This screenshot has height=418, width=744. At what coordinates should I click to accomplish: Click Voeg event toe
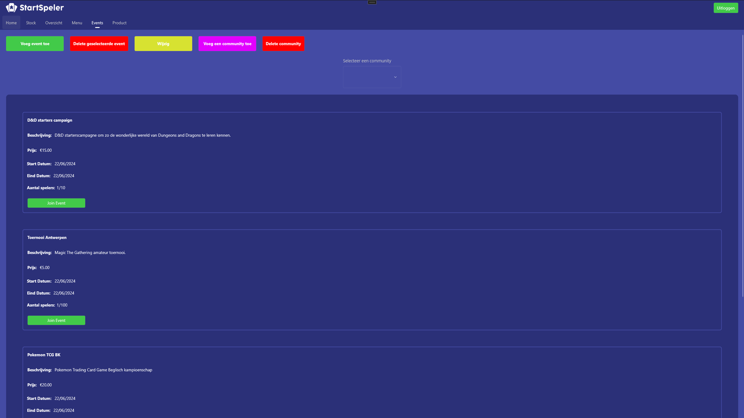point(35,44)
